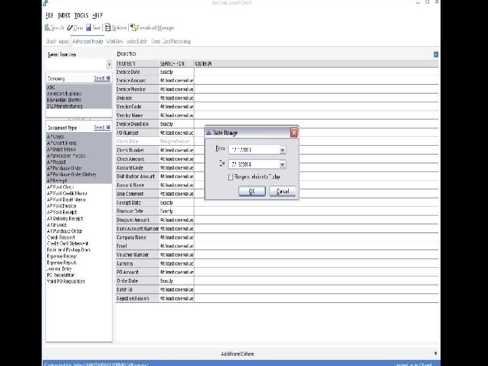Confirm date range with OK
Screen dimensions: 488x366
252,191
